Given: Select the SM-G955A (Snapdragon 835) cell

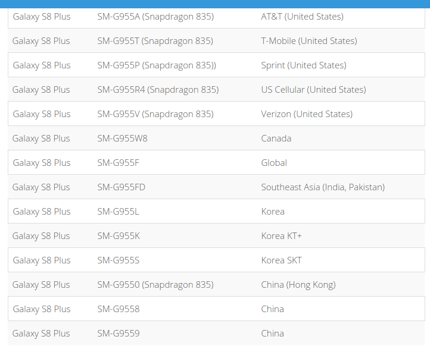Looking at the screenshot, I should click(155, 17).
